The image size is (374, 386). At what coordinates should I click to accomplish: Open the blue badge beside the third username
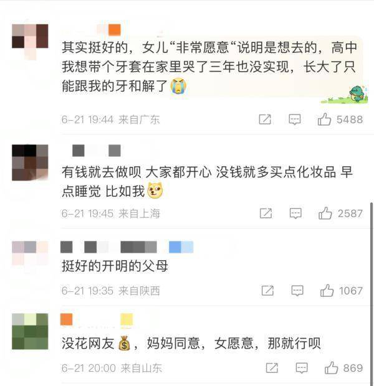[181, 247]
